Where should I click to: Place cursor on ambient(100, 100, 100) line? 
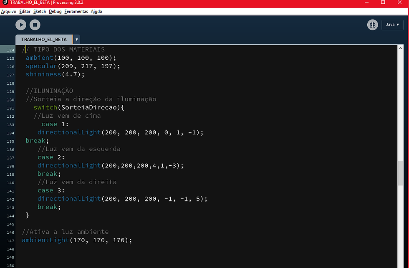click(x=71, y=58)
